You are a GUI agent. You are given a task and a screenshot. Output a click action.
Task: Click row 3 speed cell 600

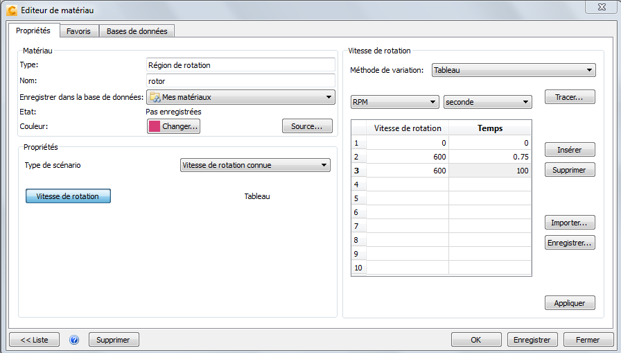point(408,171)
